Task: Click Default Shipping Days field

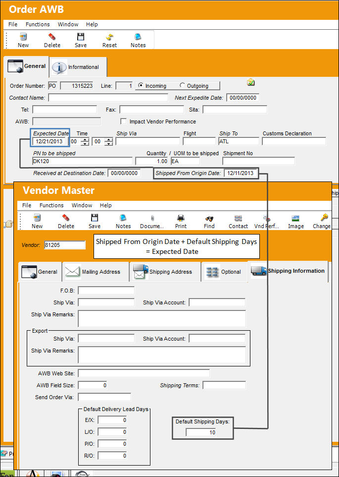Action: [200, 432]
